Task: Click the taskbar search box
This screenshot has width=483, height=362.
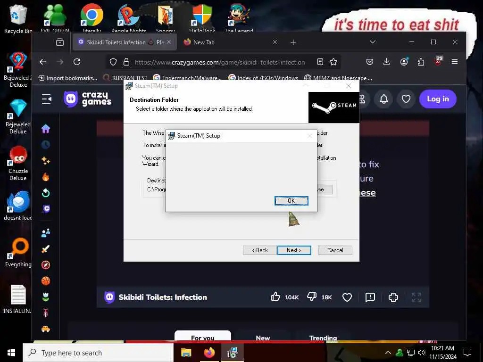Action: coord(98,353)
